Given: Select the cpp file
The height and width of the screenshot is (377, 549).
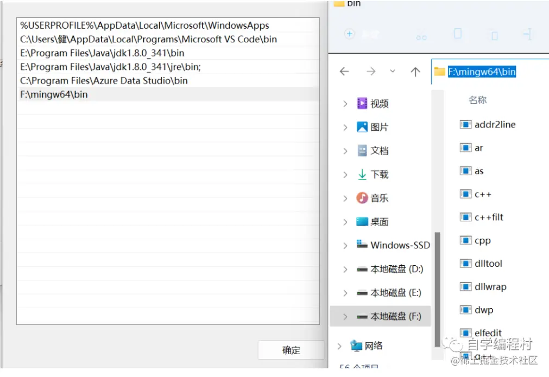Looking at the screenshot, I should [475, 240].
